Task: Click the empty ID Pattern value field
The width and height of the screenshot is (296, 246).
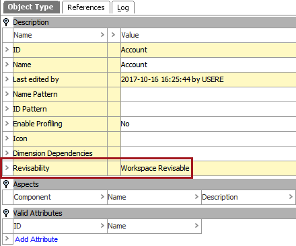Action: [209, 109]
